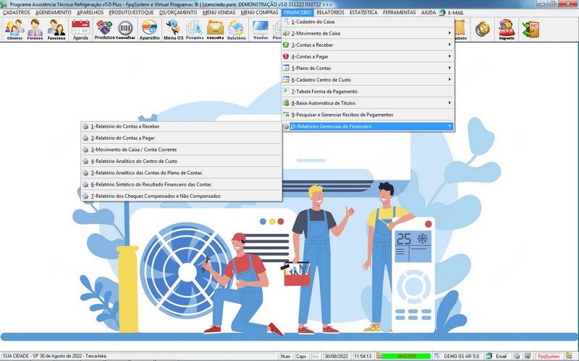Open the Clientes toolbar icon
This screenshot has width=579, height=361.
point(14,30)
